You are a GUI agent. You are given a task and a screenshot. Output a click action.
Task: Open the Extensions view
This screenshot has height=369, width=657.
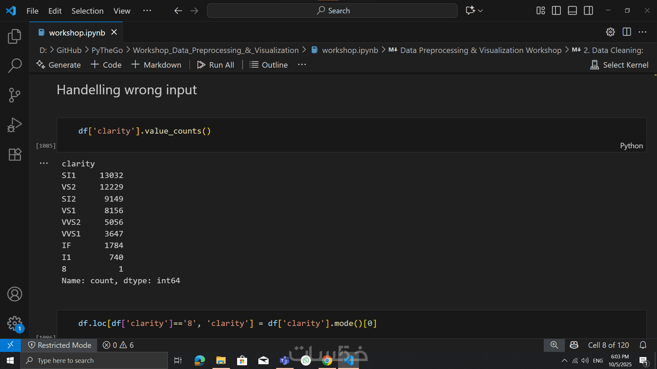tap(14, 154)
